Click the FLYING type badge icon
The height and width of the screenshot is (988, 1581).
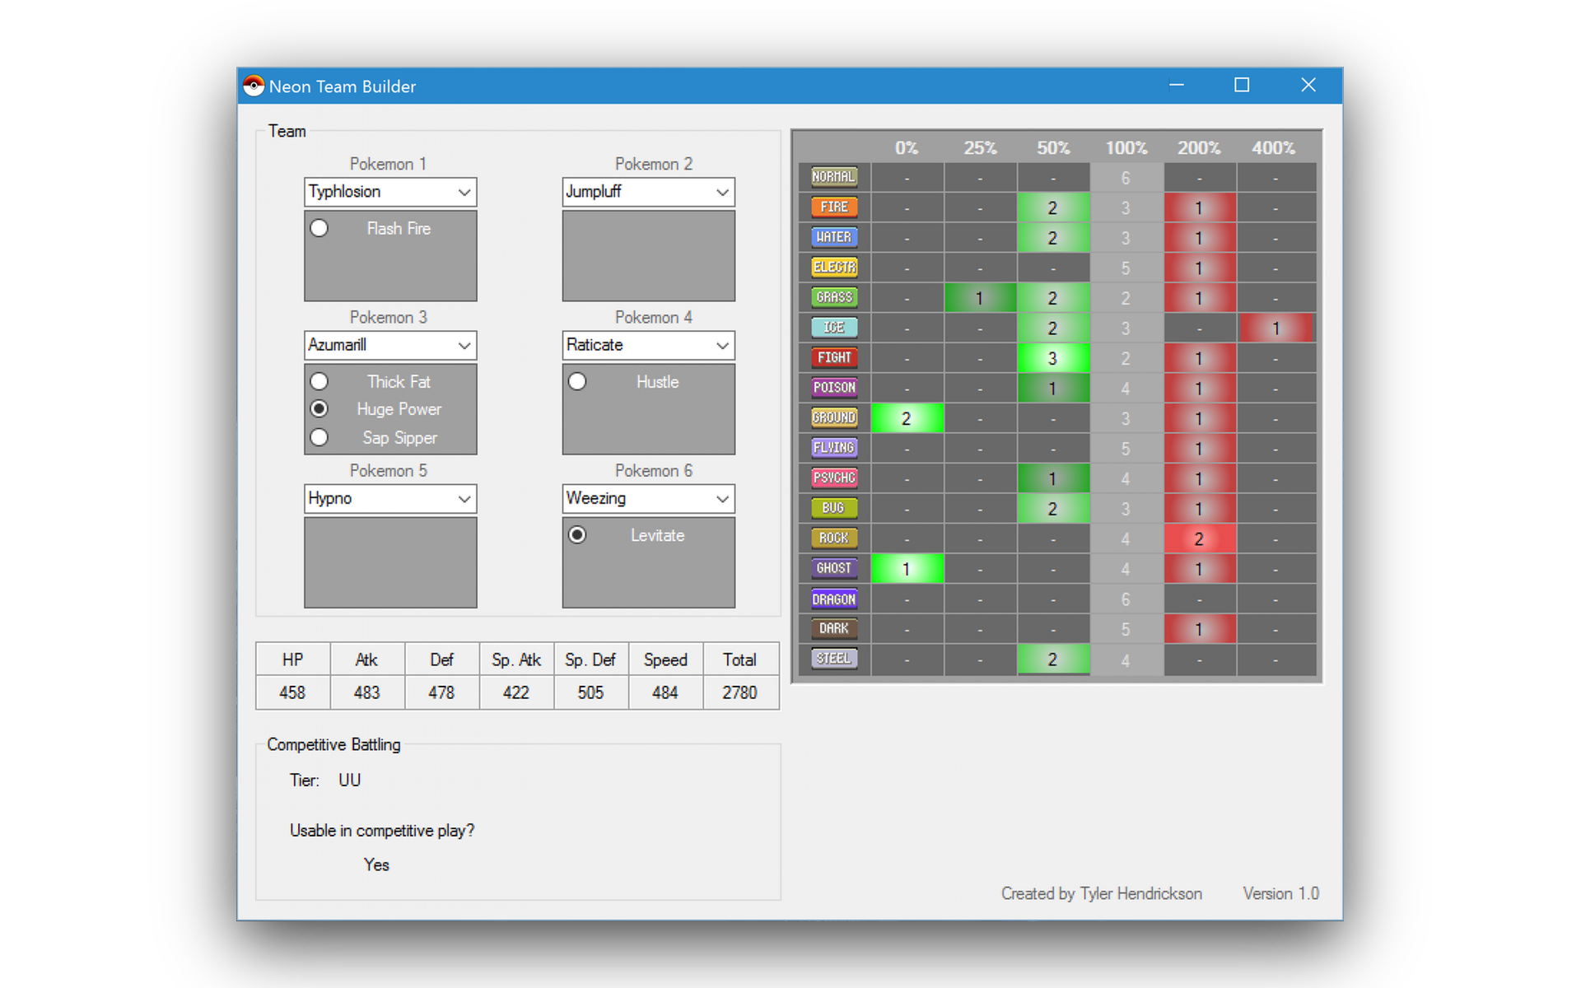pos(834,448)
